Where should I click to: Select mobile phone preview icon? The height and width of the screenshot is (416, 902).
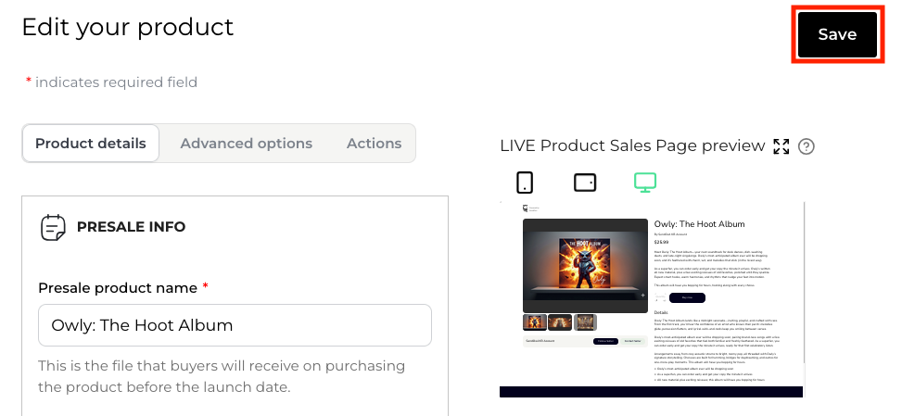pos(525,183)
